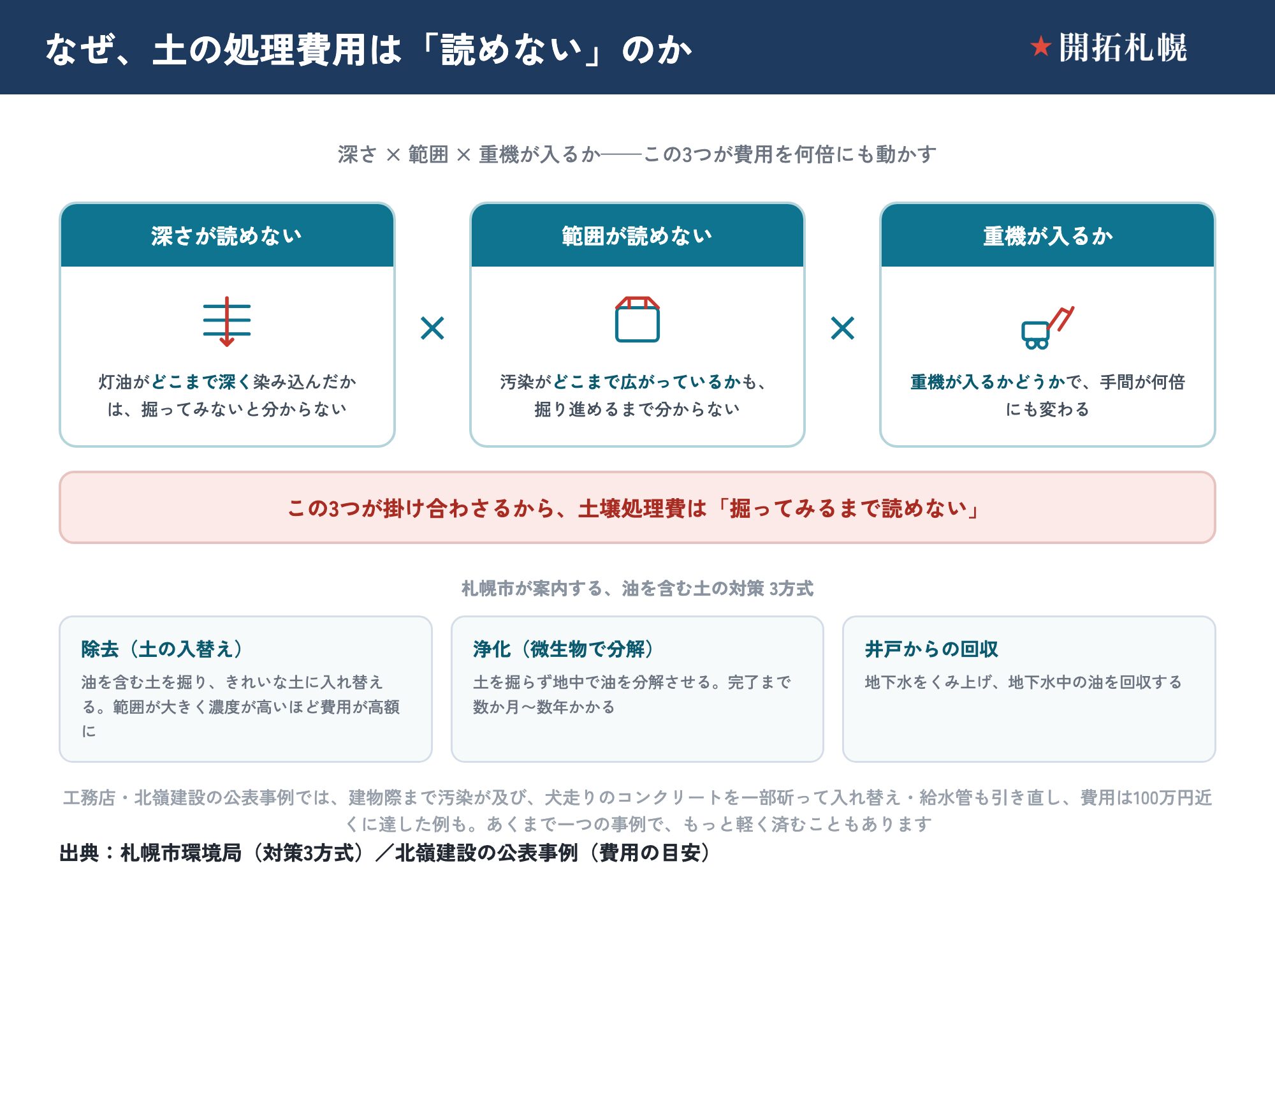Click text 重機が入るかどうかで、手間が何倍にも変わる
Image resolution: width=1275 pixels, height=1097 pixels.
click(1047, 395)
